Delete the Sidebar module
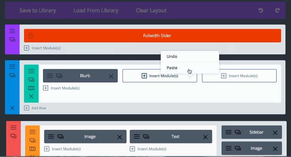 point(275,132)
